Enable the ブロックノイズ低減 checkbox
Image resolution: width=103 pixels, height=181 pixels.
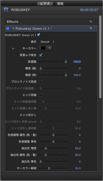[x=41, y=82]
